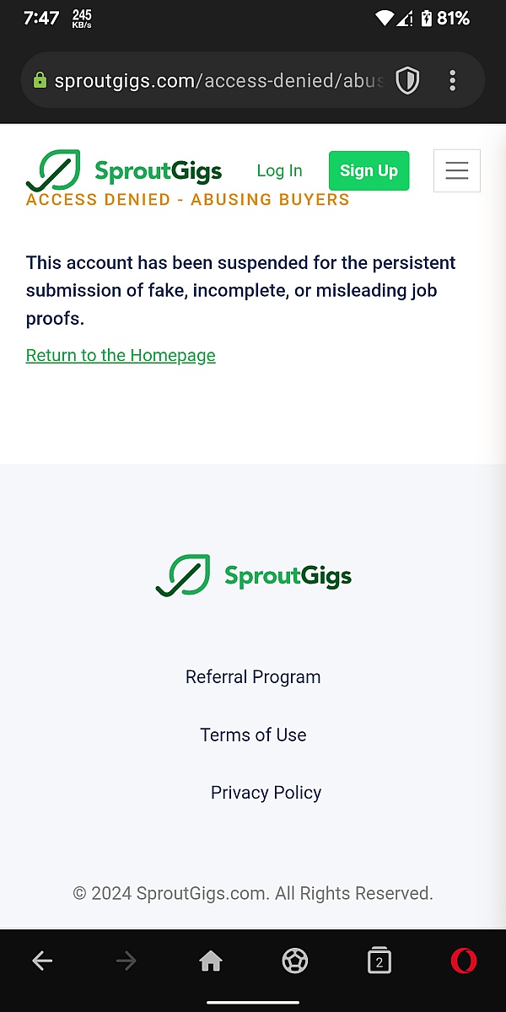Tap the sproutgigs.com URL address field
This screenshot has height=1012, width=506.
219,81
